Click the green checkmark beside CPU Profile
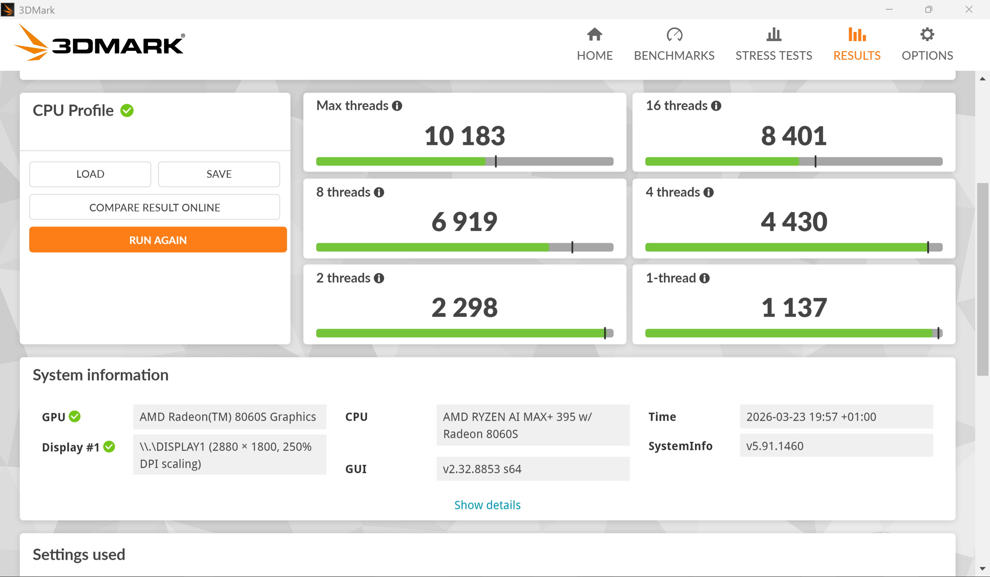 click(127, 111)
